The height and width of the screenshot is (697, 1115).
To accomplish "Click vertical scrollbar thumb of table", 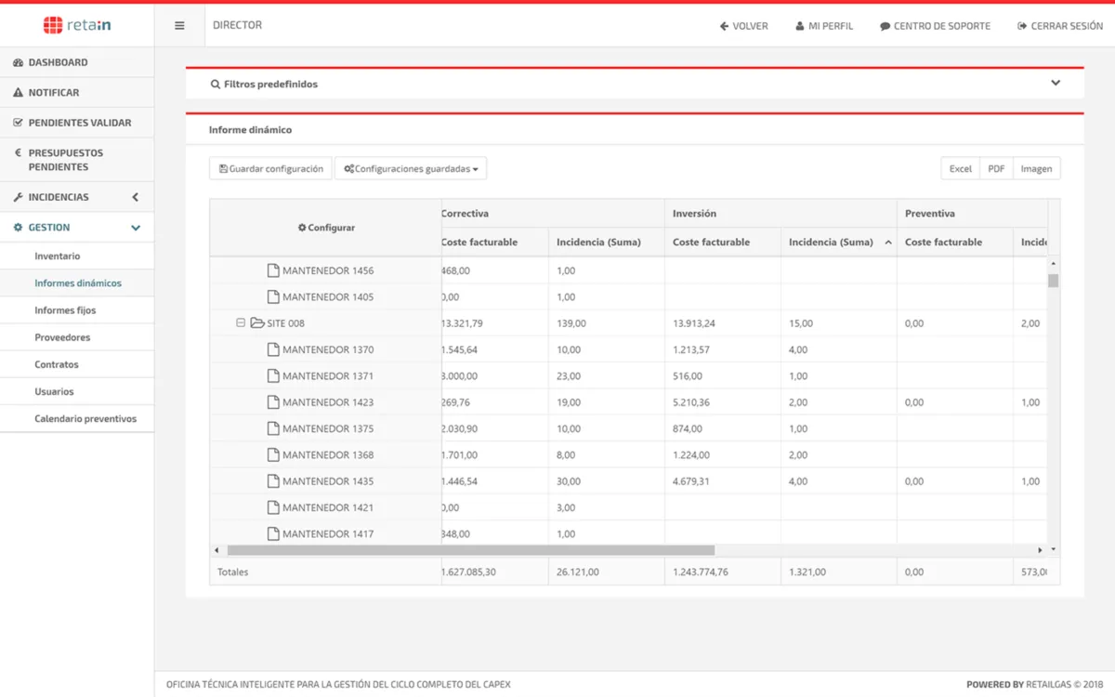I will click(1053, 281).
